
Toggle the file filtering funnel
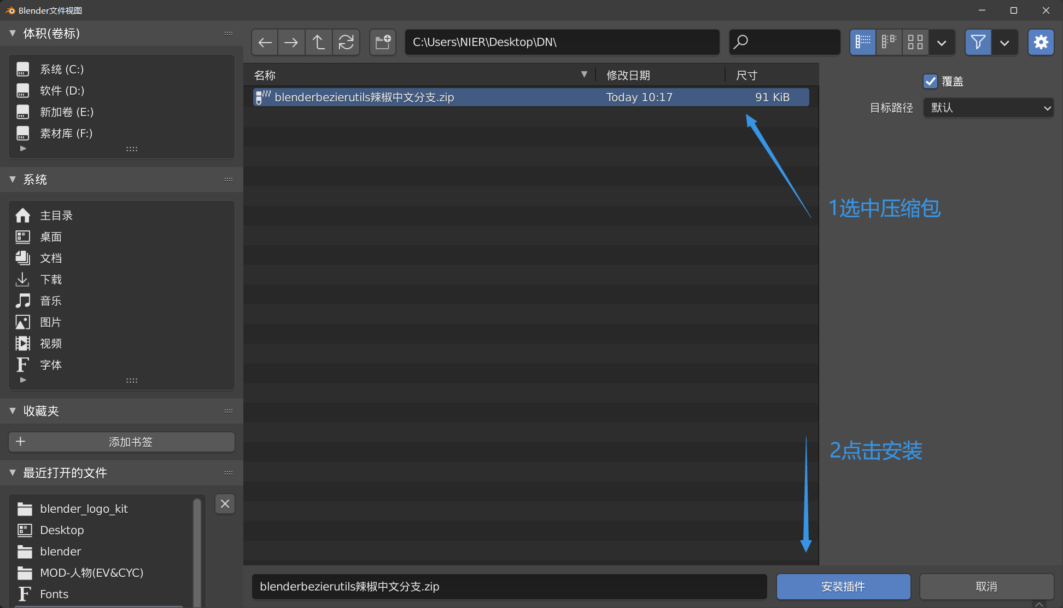tap(978, 42)
